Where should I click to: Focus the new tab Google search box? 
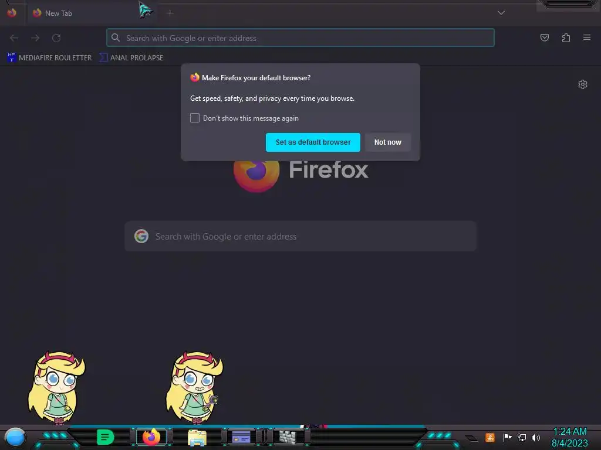point(300,237)
